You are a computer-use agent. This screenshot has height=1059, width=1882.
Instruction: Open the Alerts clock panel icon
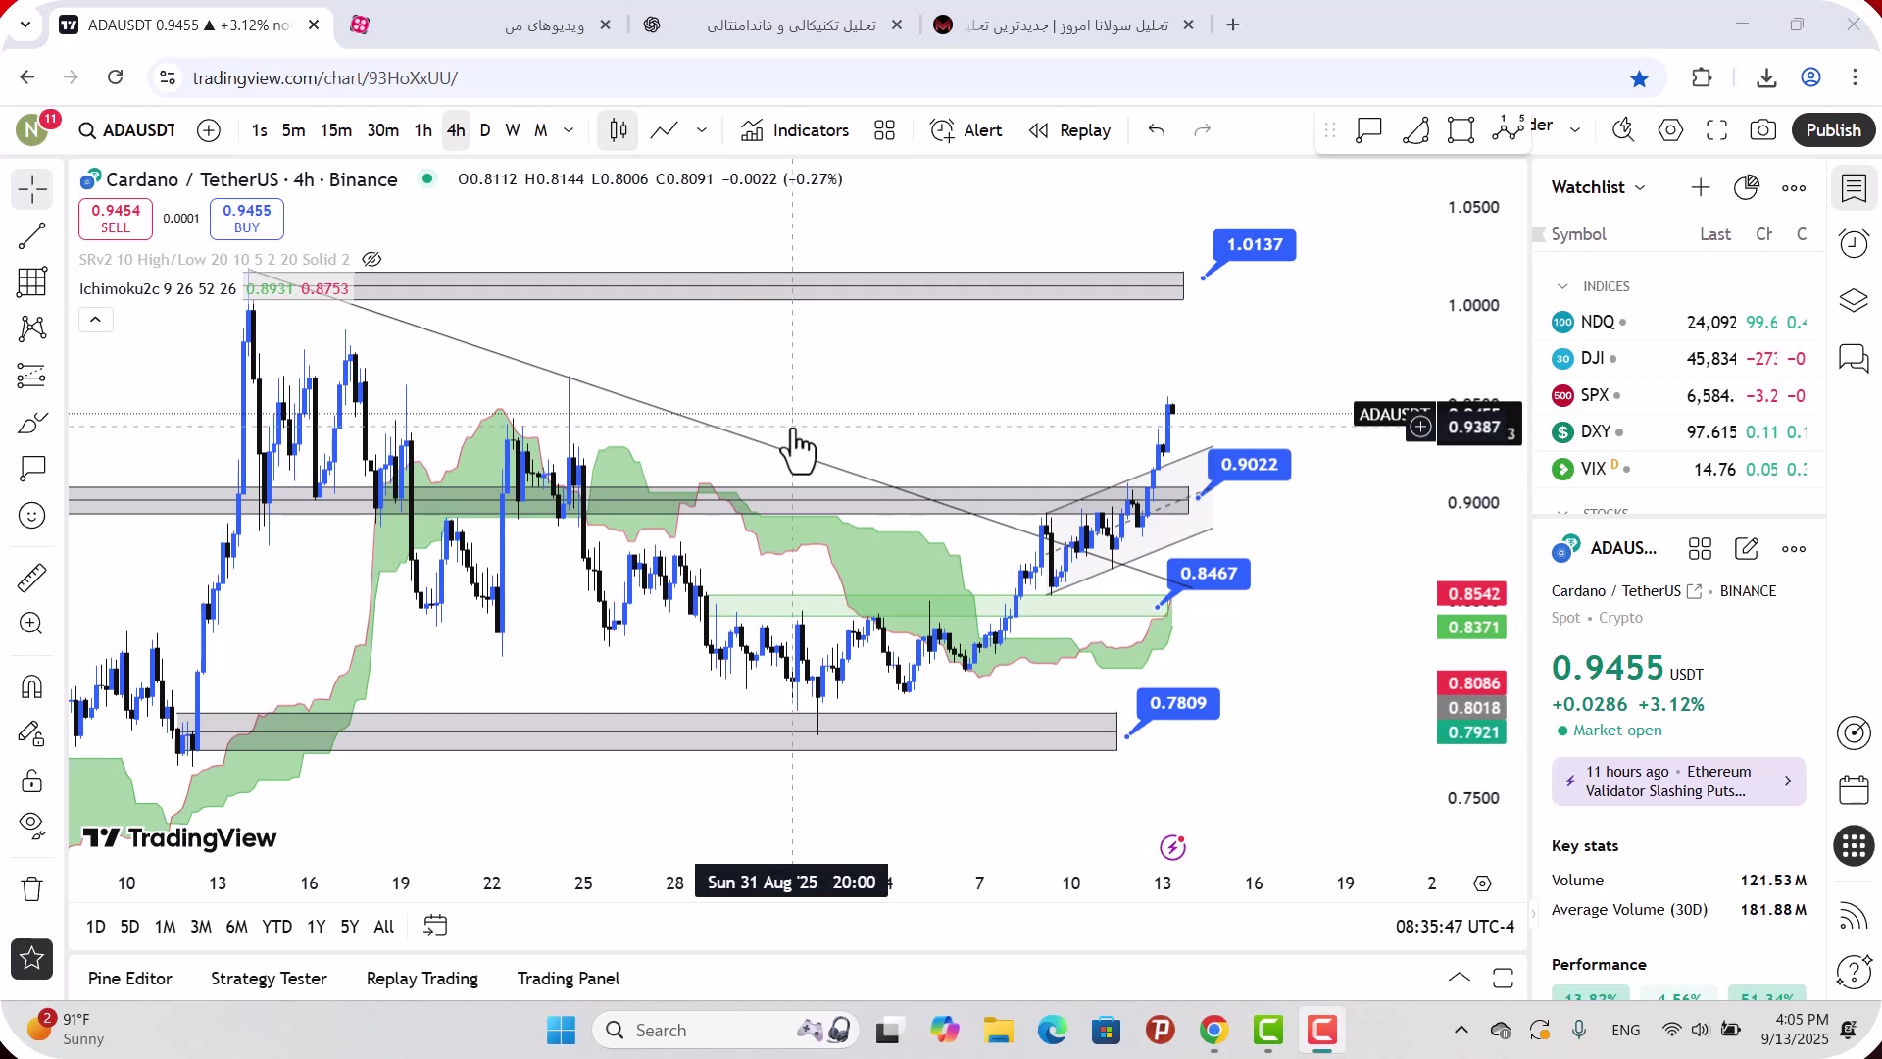[1854, 243]
